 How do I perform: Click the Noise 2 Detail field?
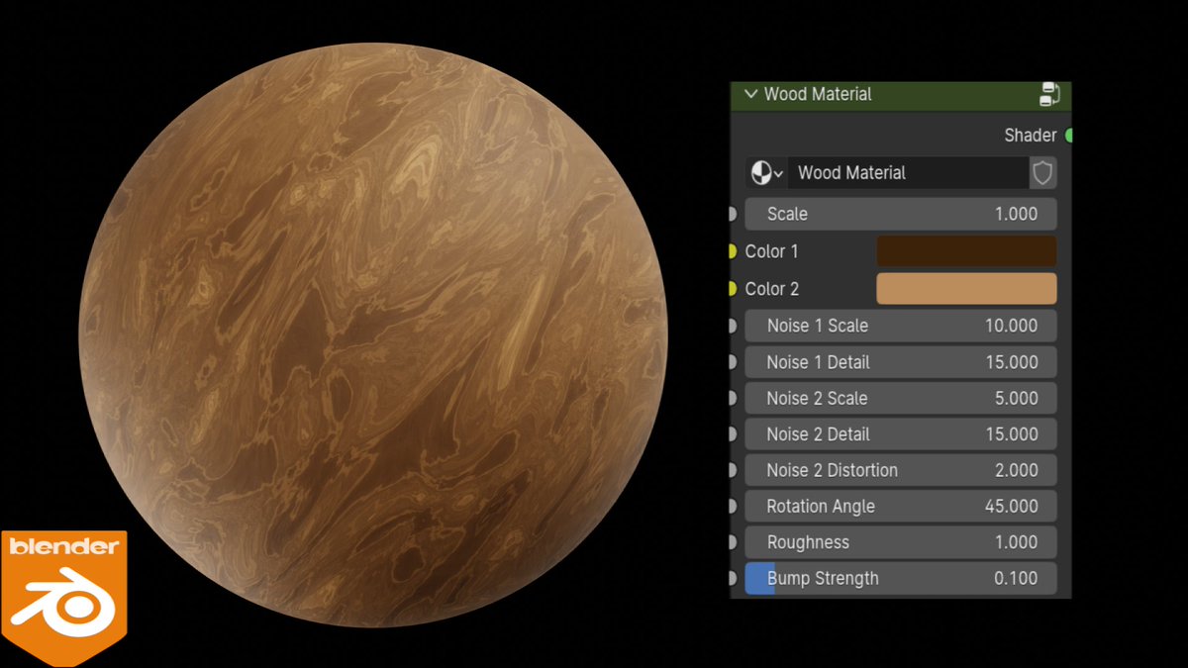[x=900, y=433]
